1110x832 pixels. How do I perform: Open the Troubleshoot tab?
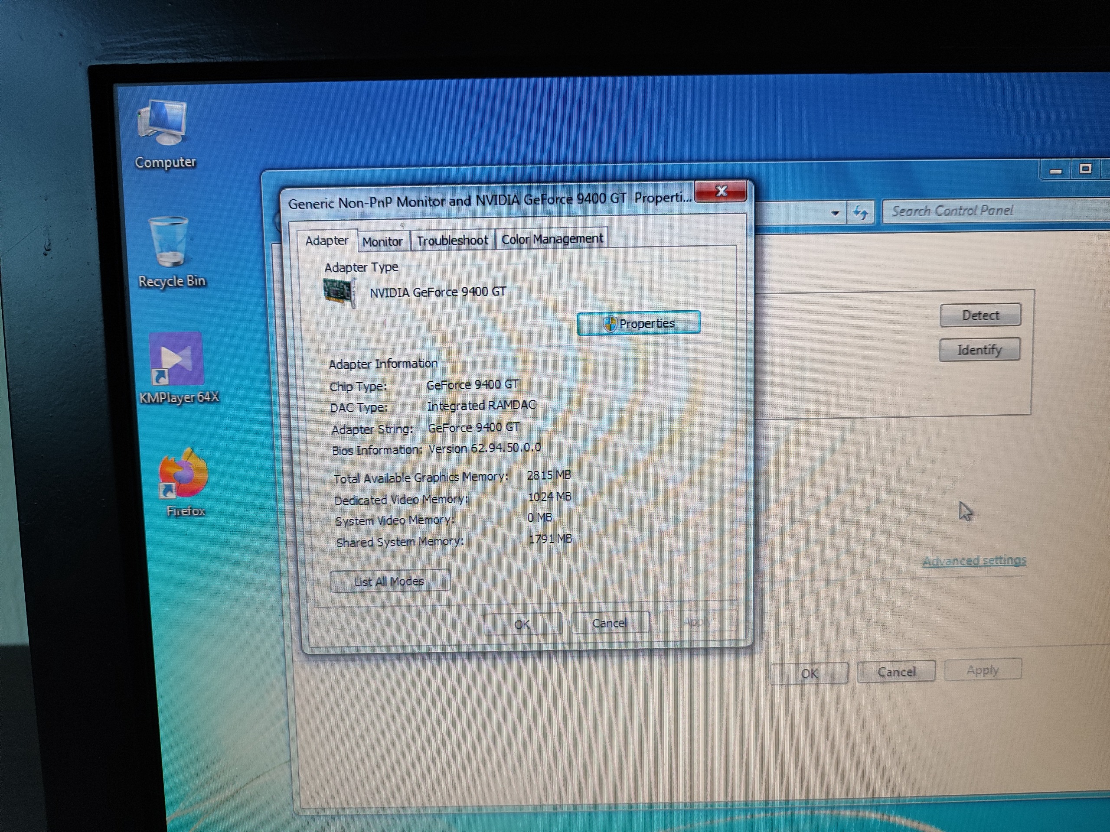click(x=452, y=241)
